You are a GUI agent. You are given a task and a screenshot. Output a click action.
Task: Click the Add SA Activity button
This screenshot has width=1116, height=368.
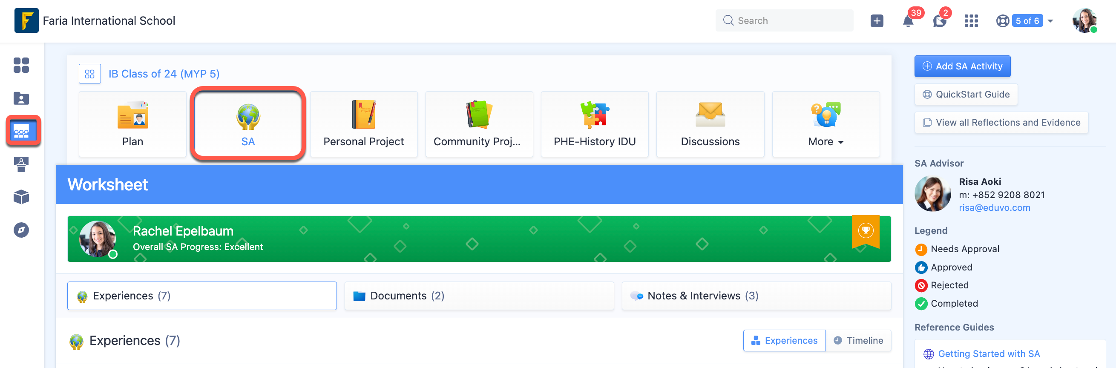point(962,66)
